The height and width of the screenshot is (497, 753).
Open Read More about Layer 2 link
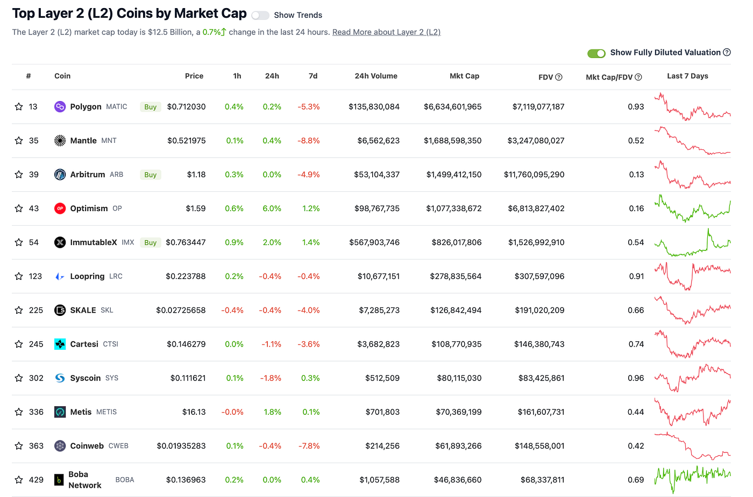[386, 32]
